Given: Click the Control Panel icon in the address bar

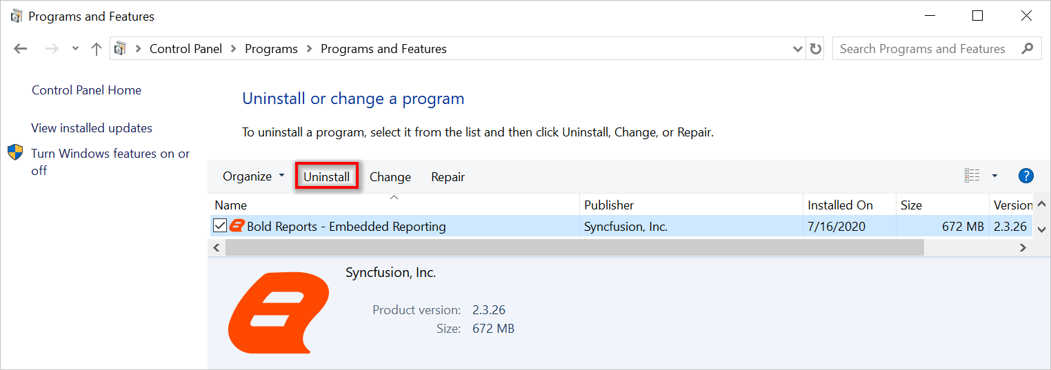Looking at the screenshot, I should pos(121,49).
